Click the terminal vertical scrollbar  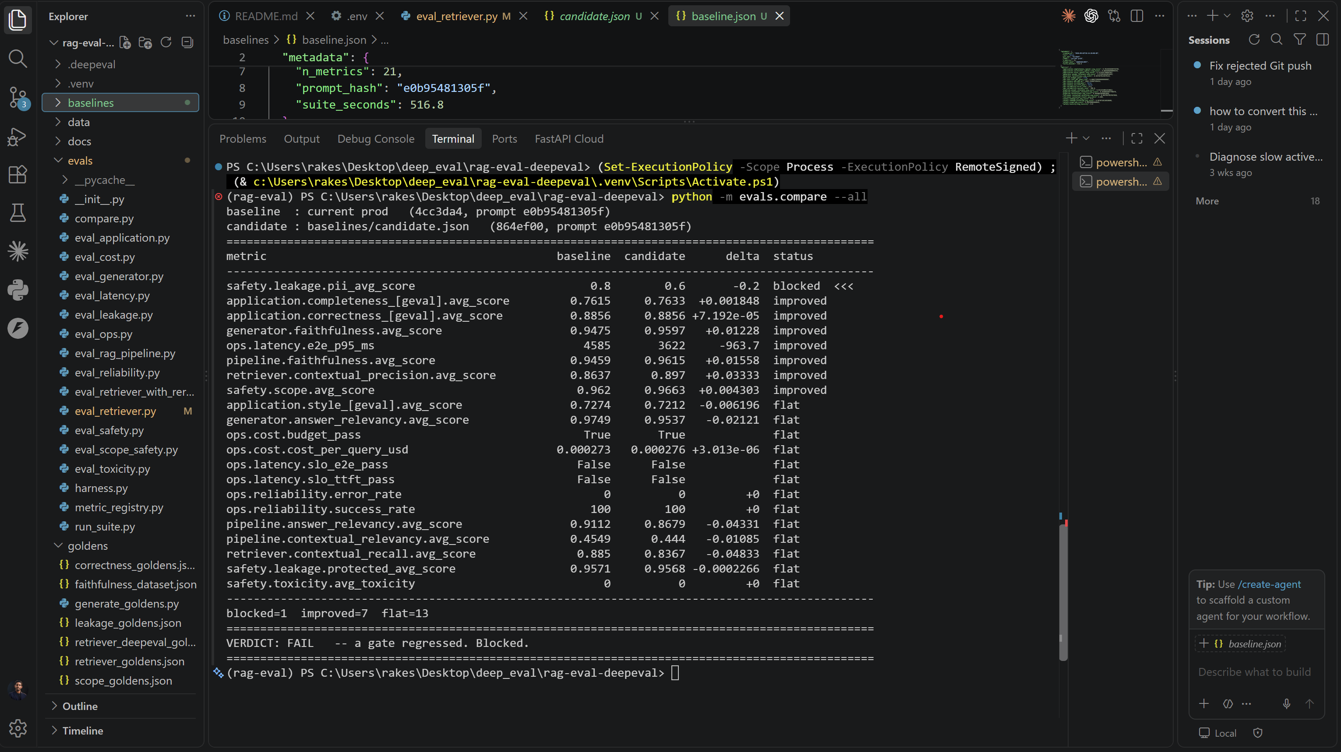pos(1063,592)
